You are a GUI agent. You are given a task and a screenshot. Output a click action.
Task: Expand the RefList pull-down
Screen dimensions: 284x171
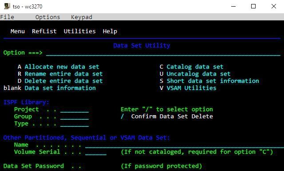[44, 31]
